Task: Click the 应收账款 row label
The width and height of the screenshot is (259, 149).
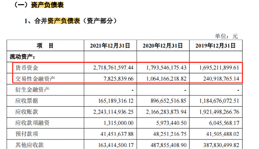Action: tap(27, 112)
